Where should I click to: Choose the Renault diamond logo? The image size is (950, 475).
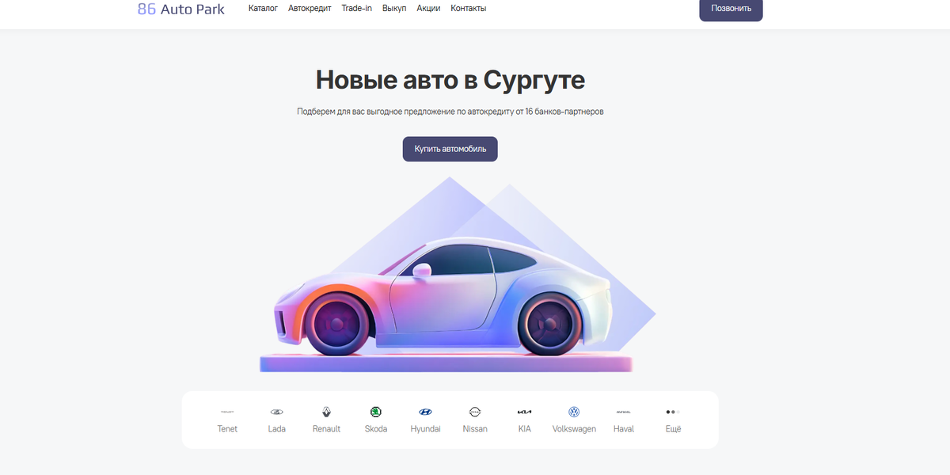326,412
